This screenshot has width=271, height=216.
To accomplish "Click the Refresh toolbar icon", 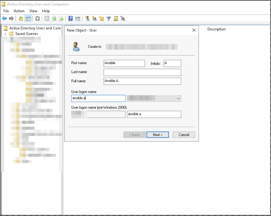I will click(x=54, y=19).
